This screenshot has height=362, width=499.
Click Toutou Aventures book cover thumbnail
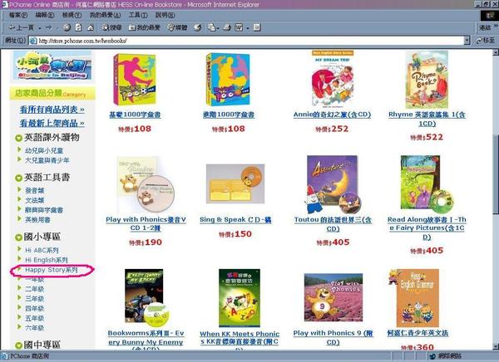point(333,184)
